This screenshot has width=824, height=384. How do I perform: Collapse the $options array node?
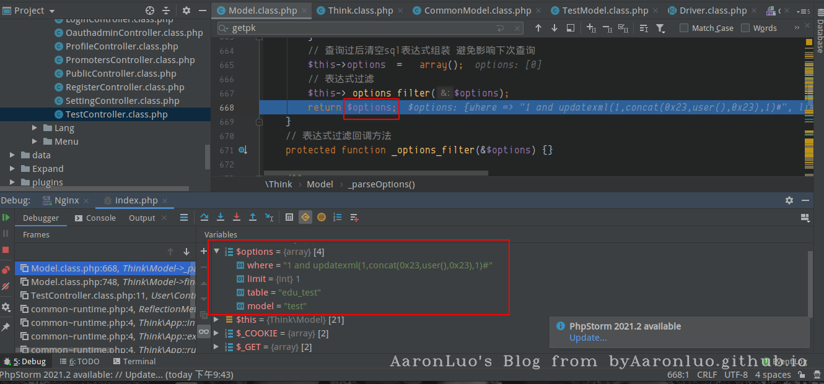point(216,252)
